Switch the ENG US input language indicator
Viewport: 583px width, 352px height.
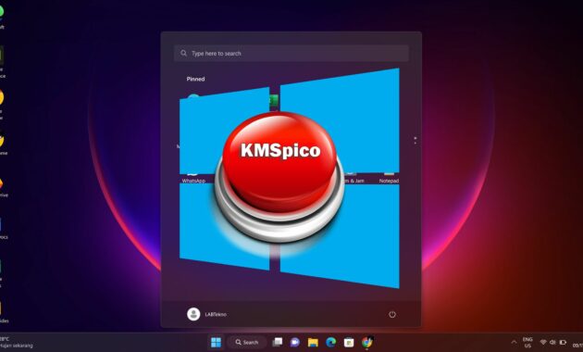pyautogui.click(x=527, y=343)
